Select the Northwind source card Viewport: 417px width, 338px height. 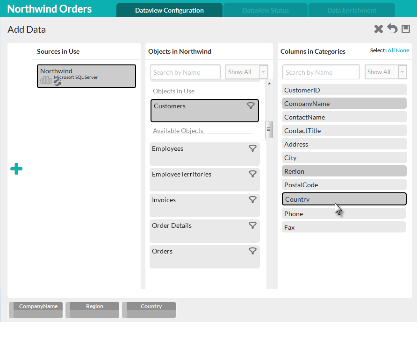point(86,76)
